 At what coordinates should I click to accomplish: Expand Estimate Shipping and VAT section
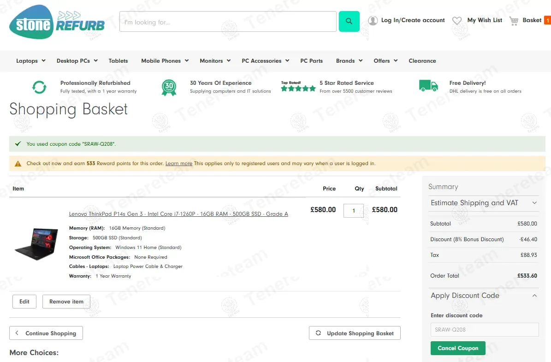[483, 203]
